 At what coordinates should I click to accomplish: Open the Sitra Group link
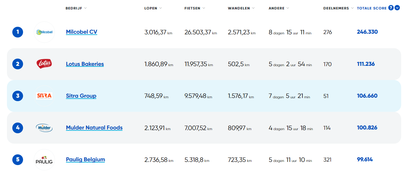81,96
